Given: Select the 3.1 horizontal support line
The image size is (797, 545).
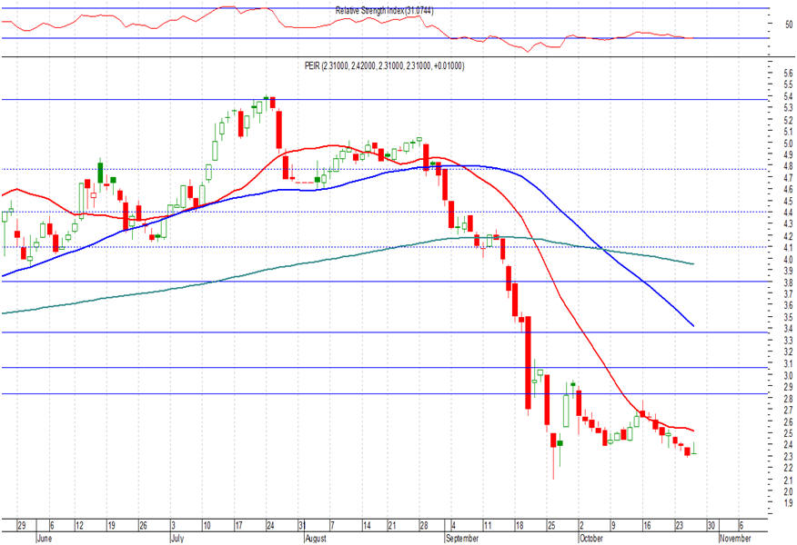Looking at the screenshot, I should [384, 367].
